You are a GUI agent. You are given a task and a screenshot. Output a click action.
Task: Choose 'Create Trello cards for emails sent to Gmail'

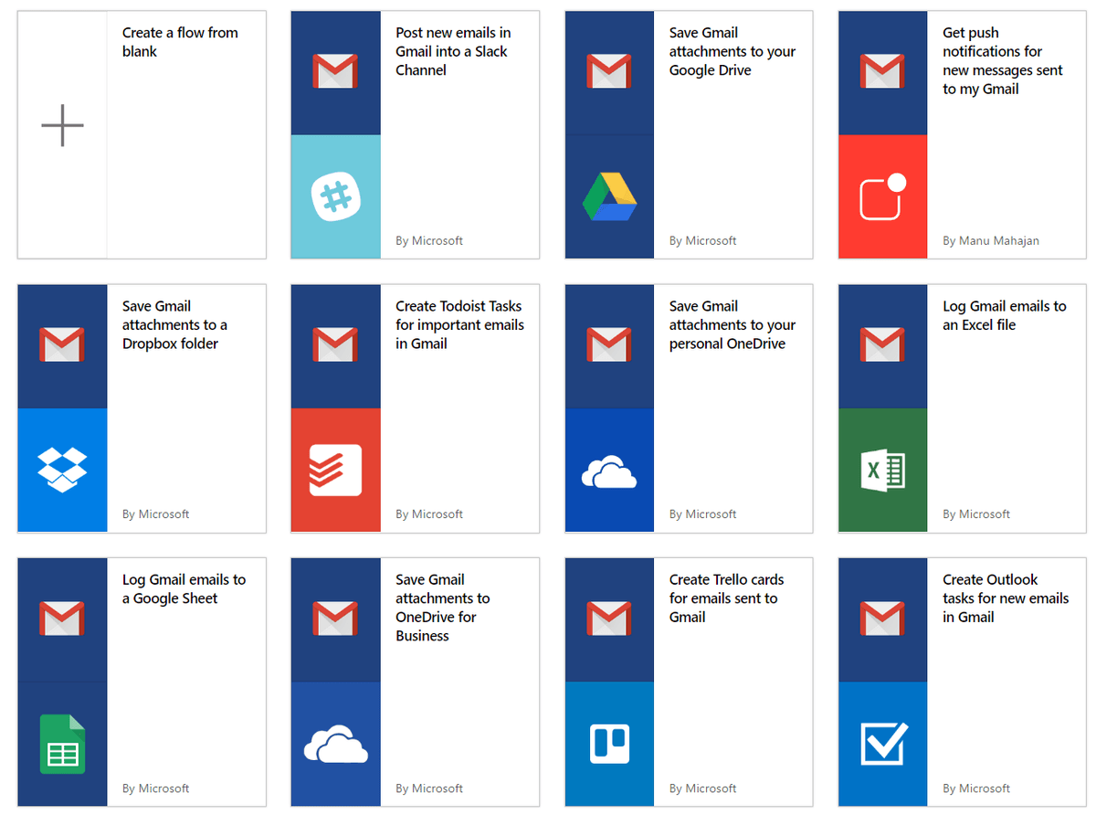click(x=726, y=598)
